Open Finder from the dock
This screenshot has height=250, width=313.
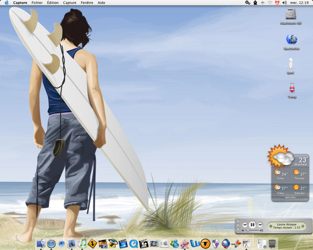tap(41, 243)
